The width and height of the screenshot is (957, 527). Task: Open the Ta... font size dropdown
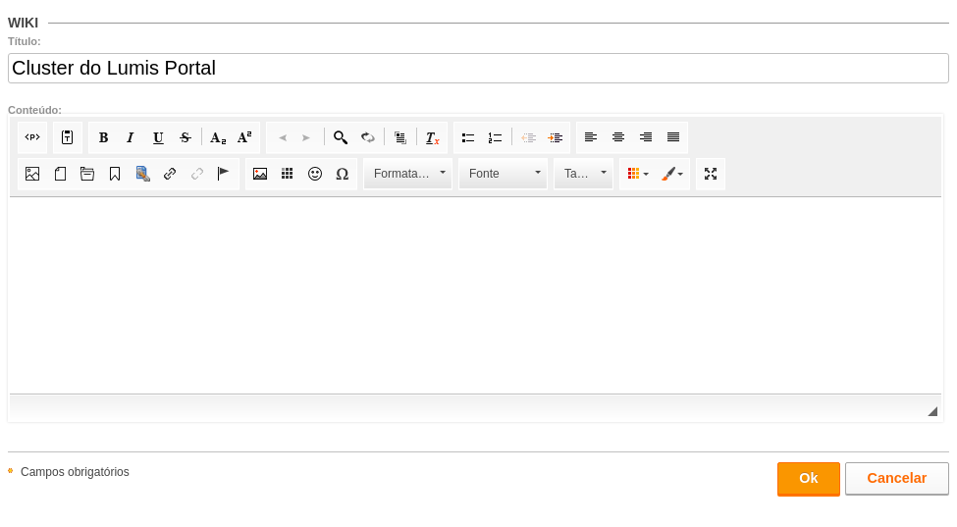pos(583,174)
